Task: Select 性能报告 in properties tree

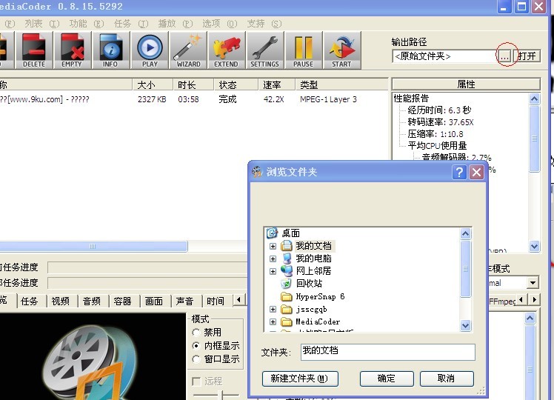Action: (x=411, y=98)
